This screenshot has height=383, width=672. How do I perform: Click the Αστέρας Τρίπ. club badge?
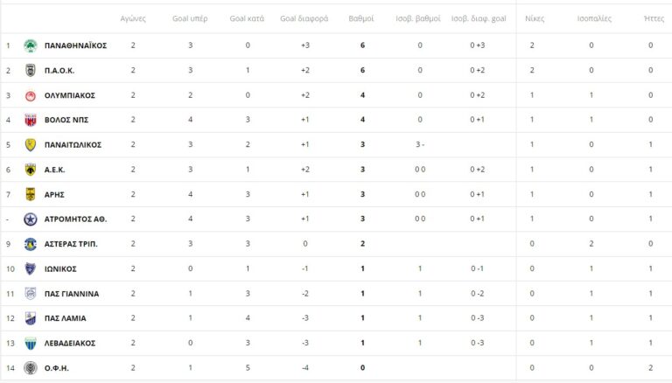point(30,244)
